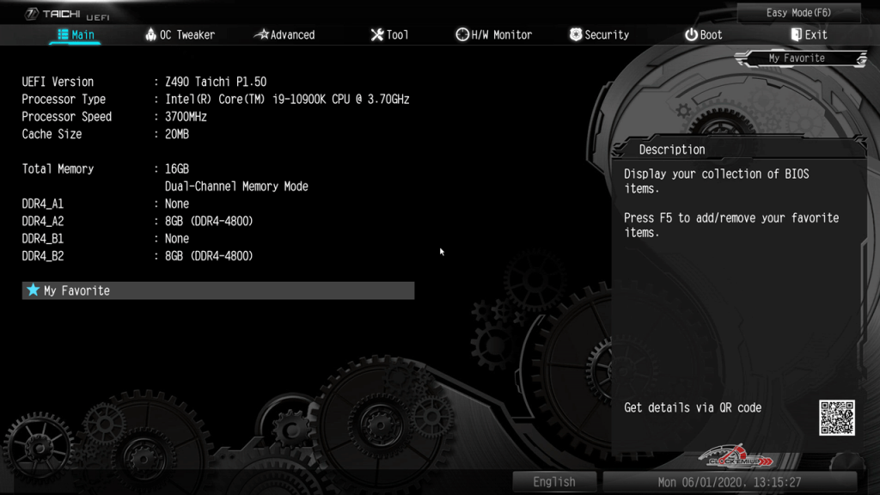Click the Processor Type information line

[215, 99]
